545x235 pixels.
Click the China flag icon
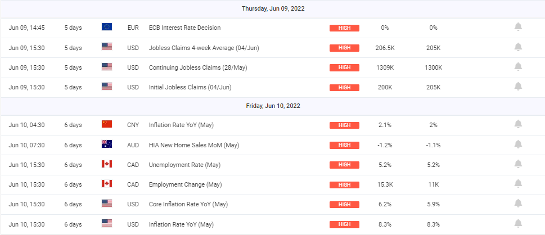click(107, 124)
